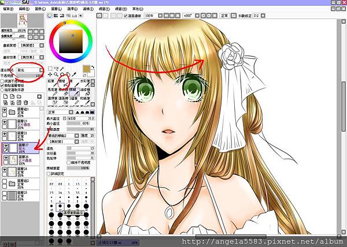This screenshot has width=347, height=247.
Task: Open the brush texture 無材質 dropdown
Action: pos(76,141)
